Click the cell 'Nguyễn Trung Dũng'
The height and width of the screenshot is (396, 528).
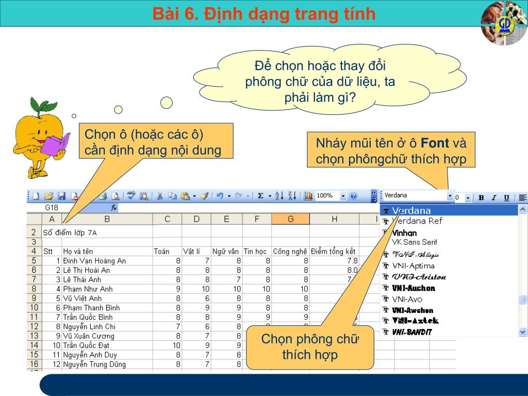click(107, 364)
